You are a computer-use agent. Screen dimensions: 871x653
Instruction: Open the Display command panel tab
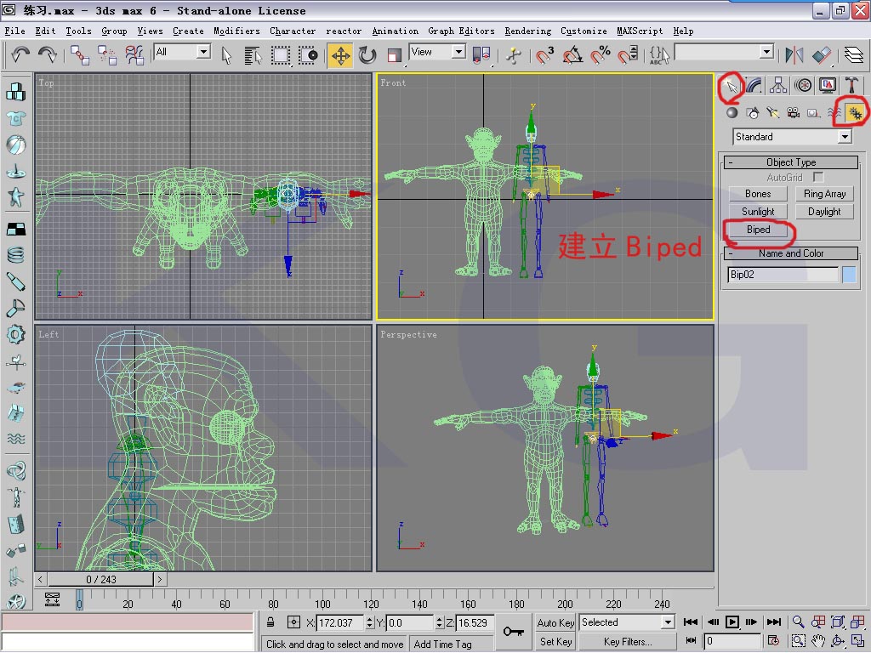828,85
